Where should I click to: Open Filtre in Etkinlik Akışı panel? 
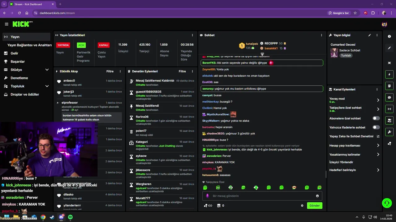110,71
